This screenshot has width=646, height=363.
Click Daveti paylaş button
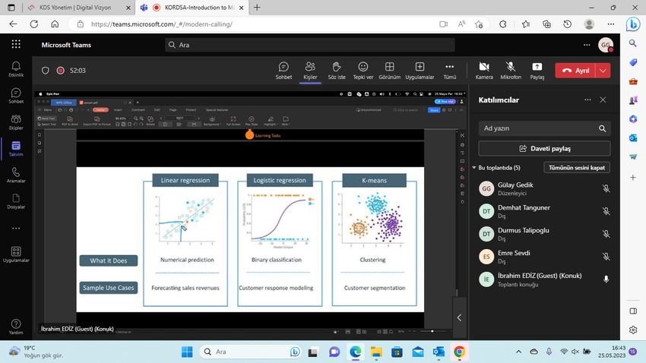tap(544, 149)
